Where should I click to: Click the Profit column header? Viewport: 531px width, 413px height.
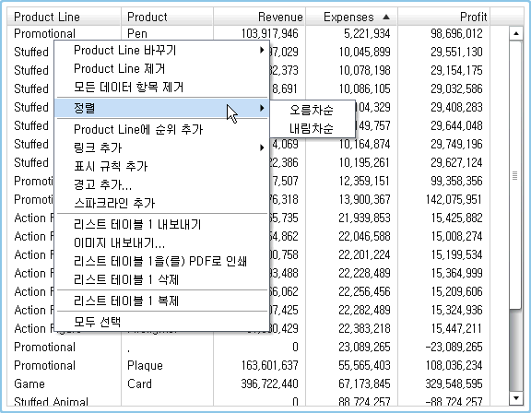(x=443, y=17)
